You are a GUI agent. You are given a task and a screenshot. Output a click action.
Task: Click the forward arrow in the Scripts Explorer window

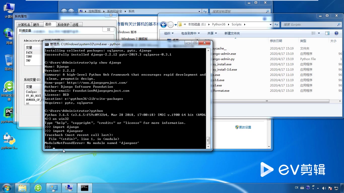[x=170, y=25]
